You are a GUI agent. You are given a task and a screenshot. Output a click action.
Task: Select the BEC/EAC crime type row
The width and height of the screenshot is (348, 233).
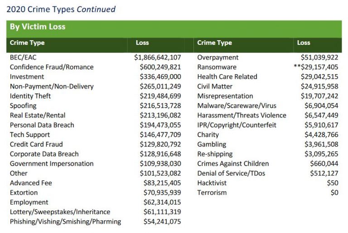(23, 57)
